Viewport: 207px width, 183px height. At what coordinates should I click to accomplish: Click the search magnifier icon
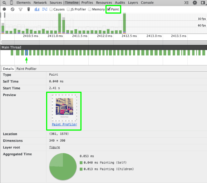(x=4, y=2)
